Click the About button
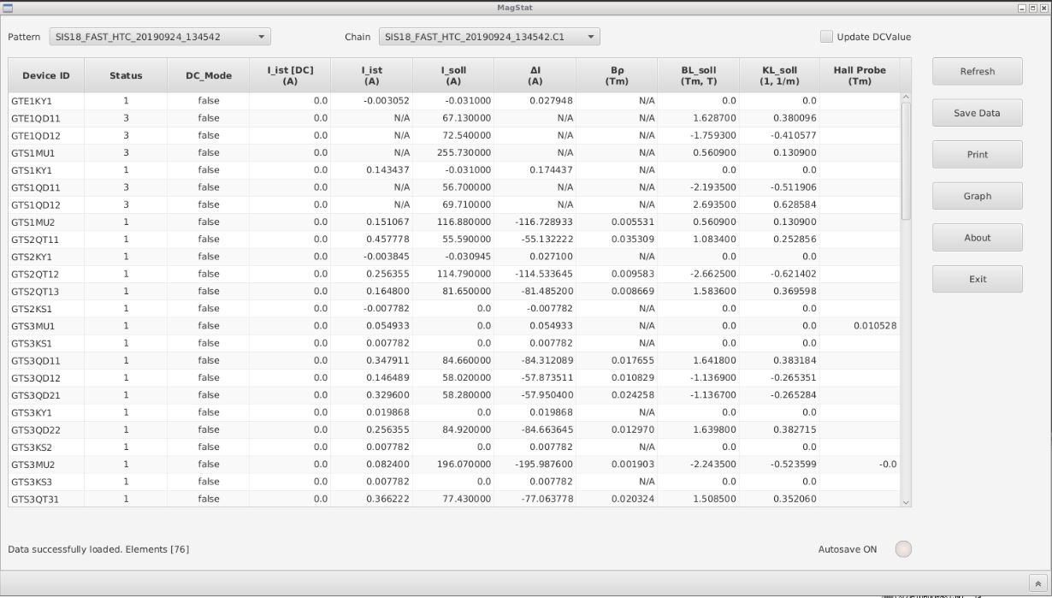Viewport: 1052px width, 598px height. 977,238
